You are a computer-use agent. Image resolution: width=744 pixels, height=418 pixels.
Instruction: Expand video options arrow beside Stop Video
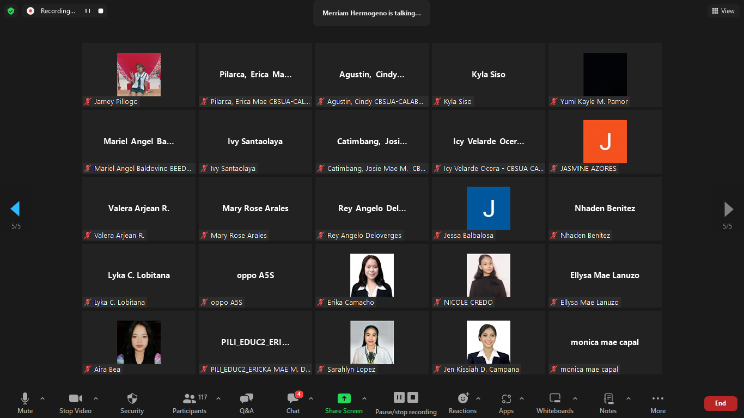point(96,398)
